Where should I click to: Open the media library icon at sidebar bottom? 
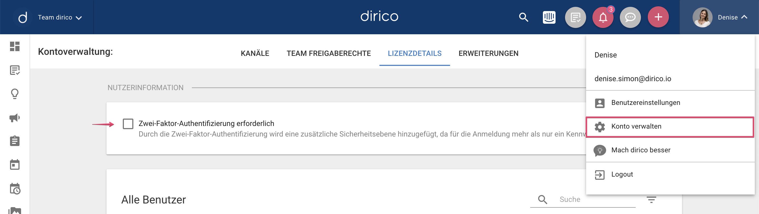15,211
